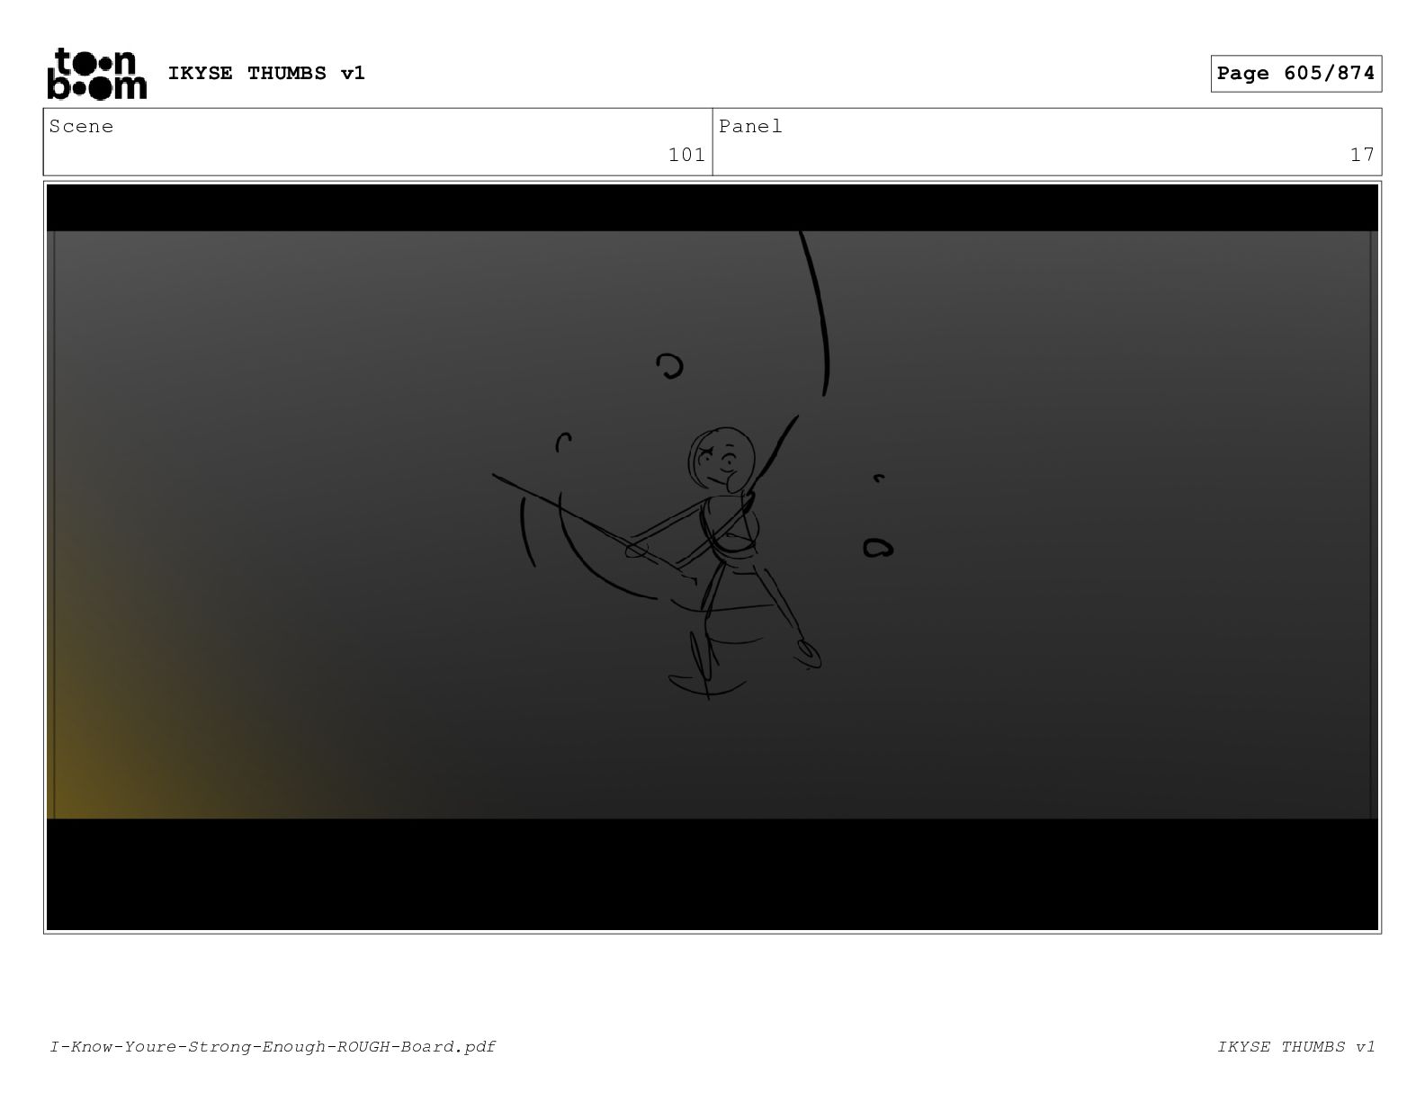
Task: Click scene number '101'
Action: (686, 155)
